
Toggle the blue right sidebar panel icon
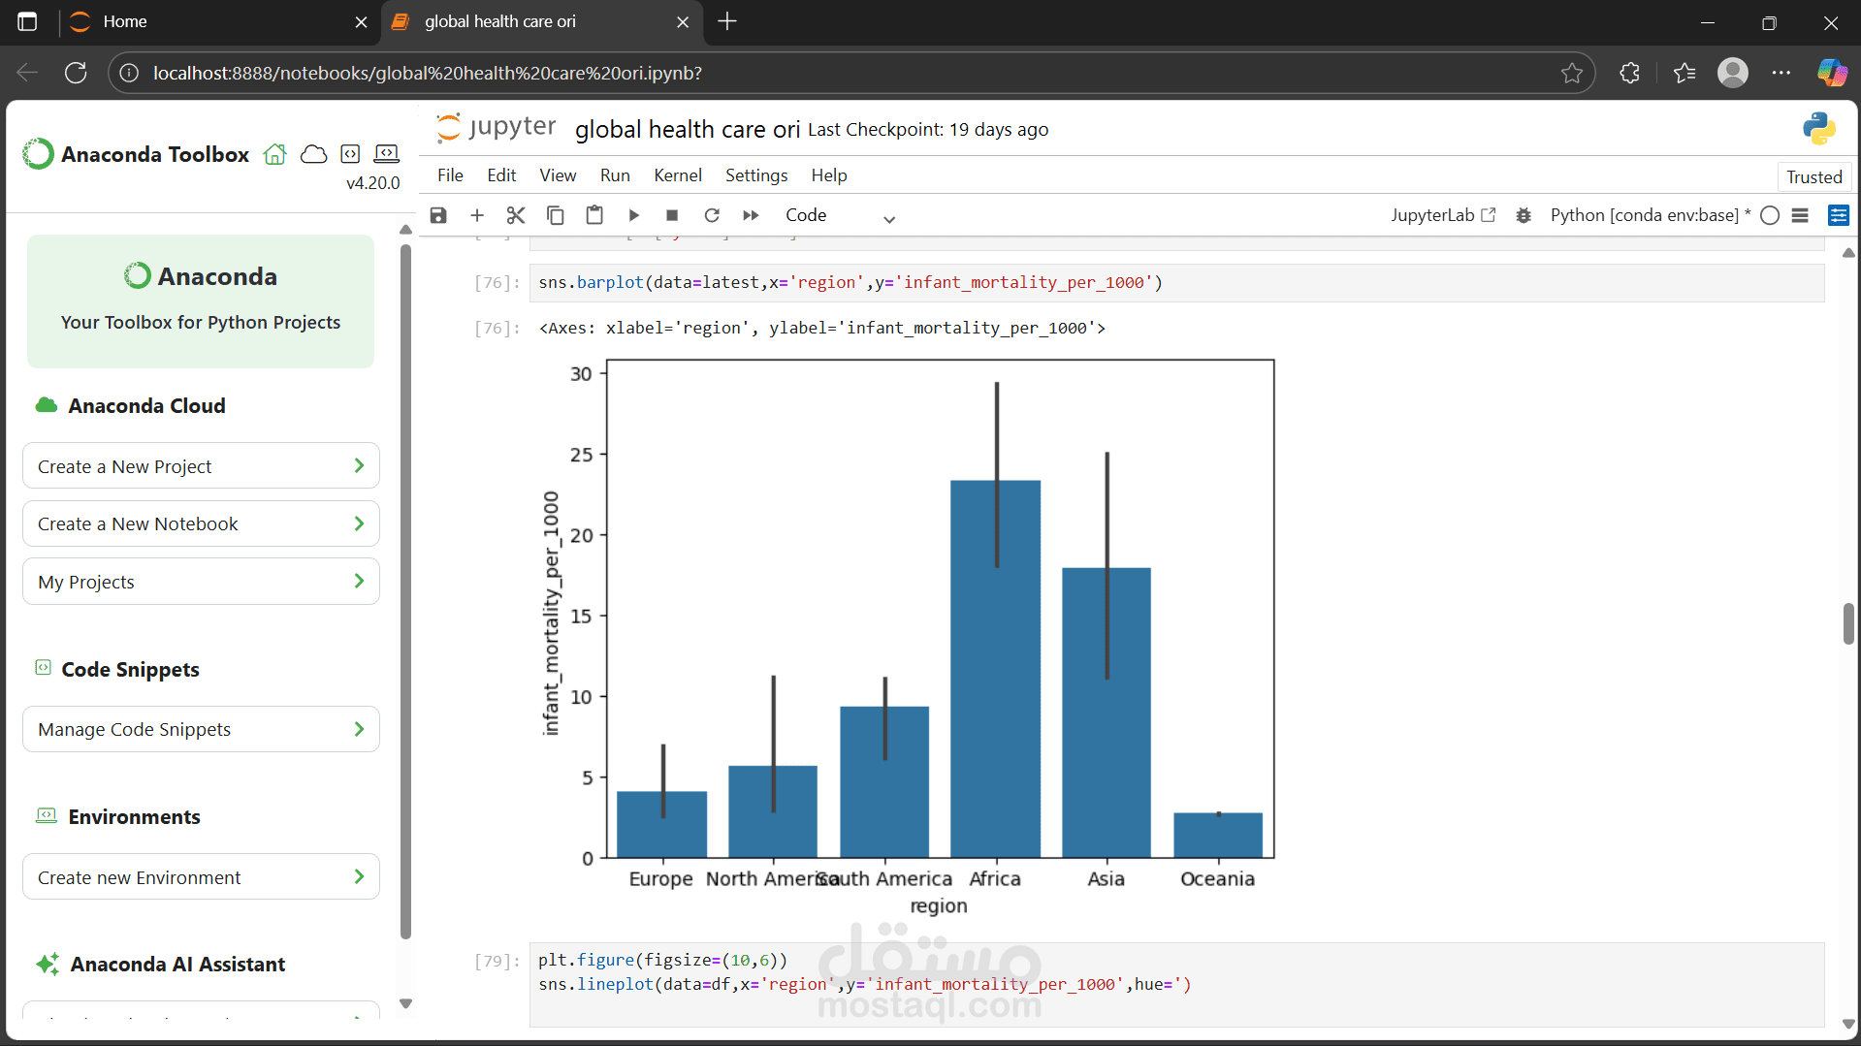(x=1838, y=215)
